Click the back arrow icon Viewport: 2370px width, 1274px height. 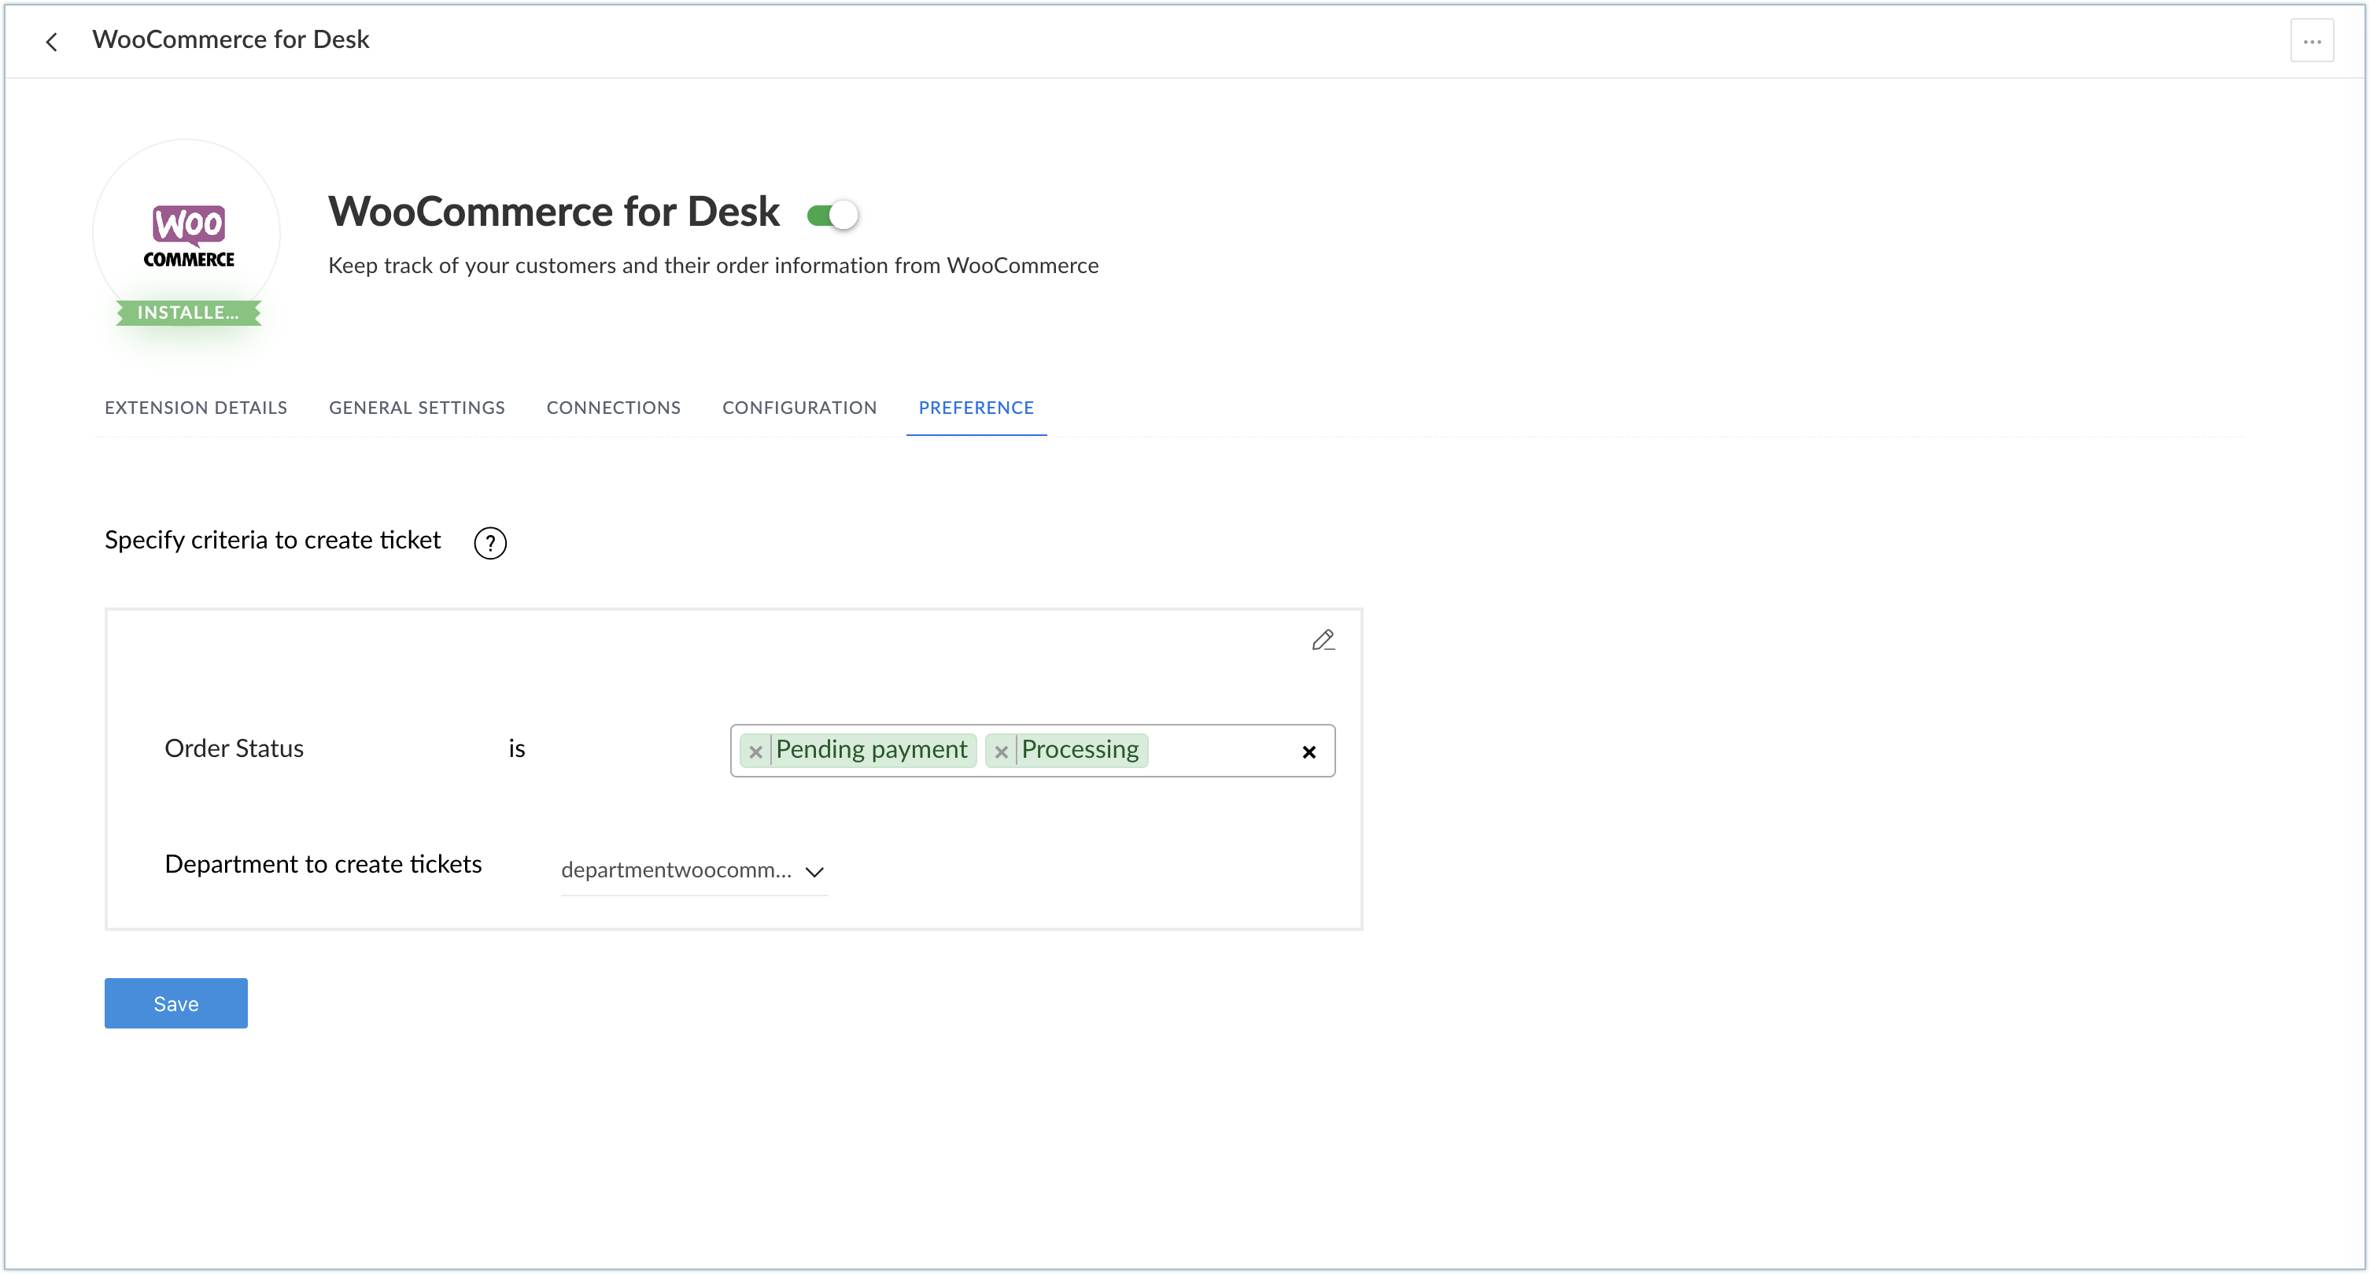(x=51, y=42)
